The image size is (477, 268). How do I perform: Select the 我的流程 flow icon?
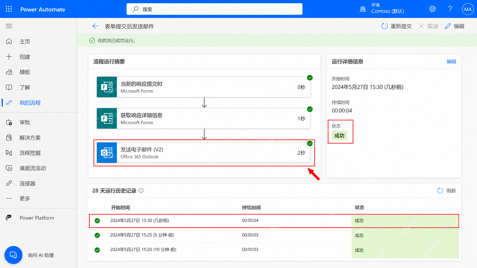point(9,103)
